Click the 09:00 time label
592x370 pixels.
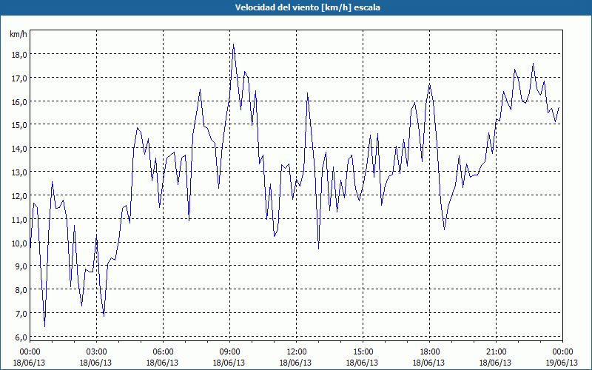click(x=229, y=352)
